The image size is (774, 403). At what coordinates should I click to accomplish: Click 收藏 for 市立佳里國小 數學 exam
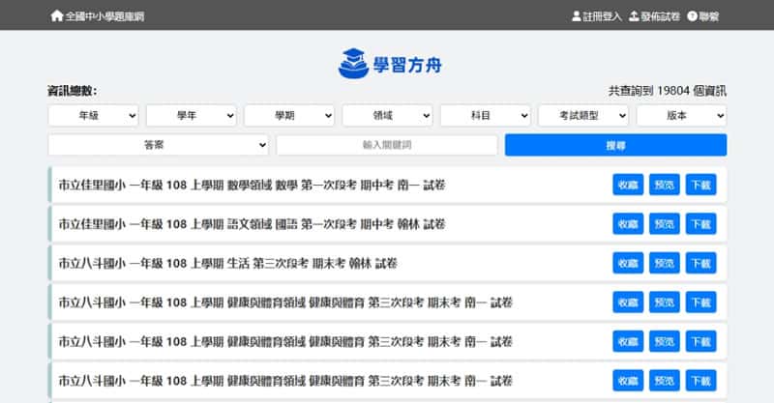[627, 185]
